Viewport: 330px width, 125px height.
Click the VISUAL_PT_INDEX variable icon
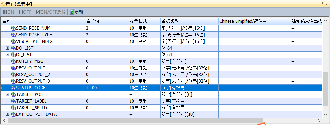(13, 41)
